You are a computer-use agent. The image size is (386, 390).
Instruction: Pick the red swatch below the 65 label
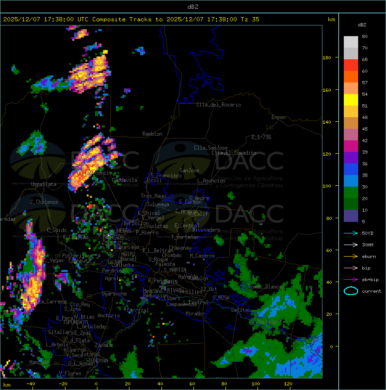pos(351,65)
